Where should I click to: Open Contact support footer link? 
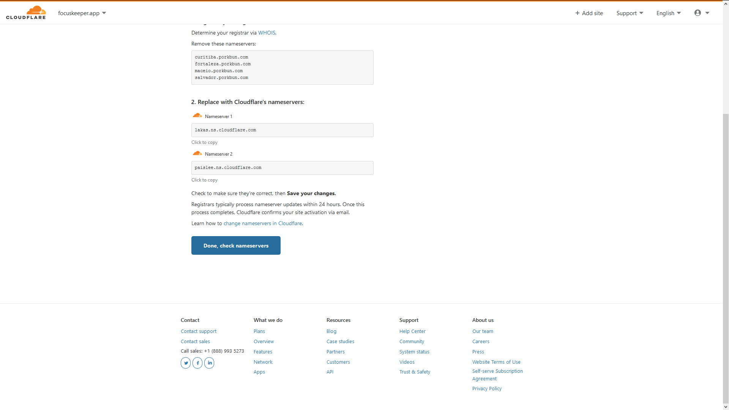199,331
